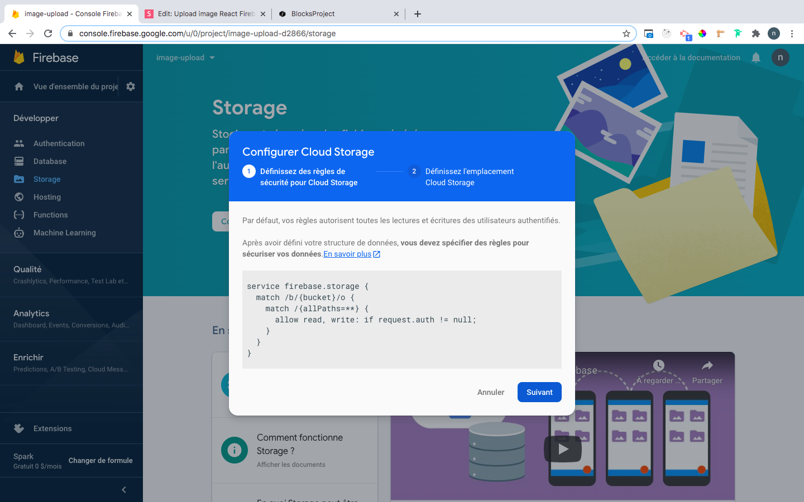
Task: Switch to Edit: Upload image React tab
Action: click(207, 14)
